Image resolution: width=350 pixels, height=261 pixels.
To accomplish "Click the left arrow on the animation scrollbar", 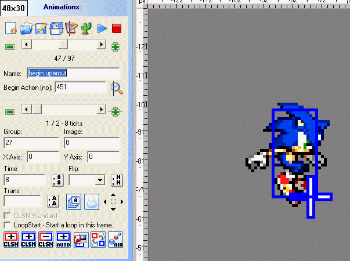I will coord(27,45).
